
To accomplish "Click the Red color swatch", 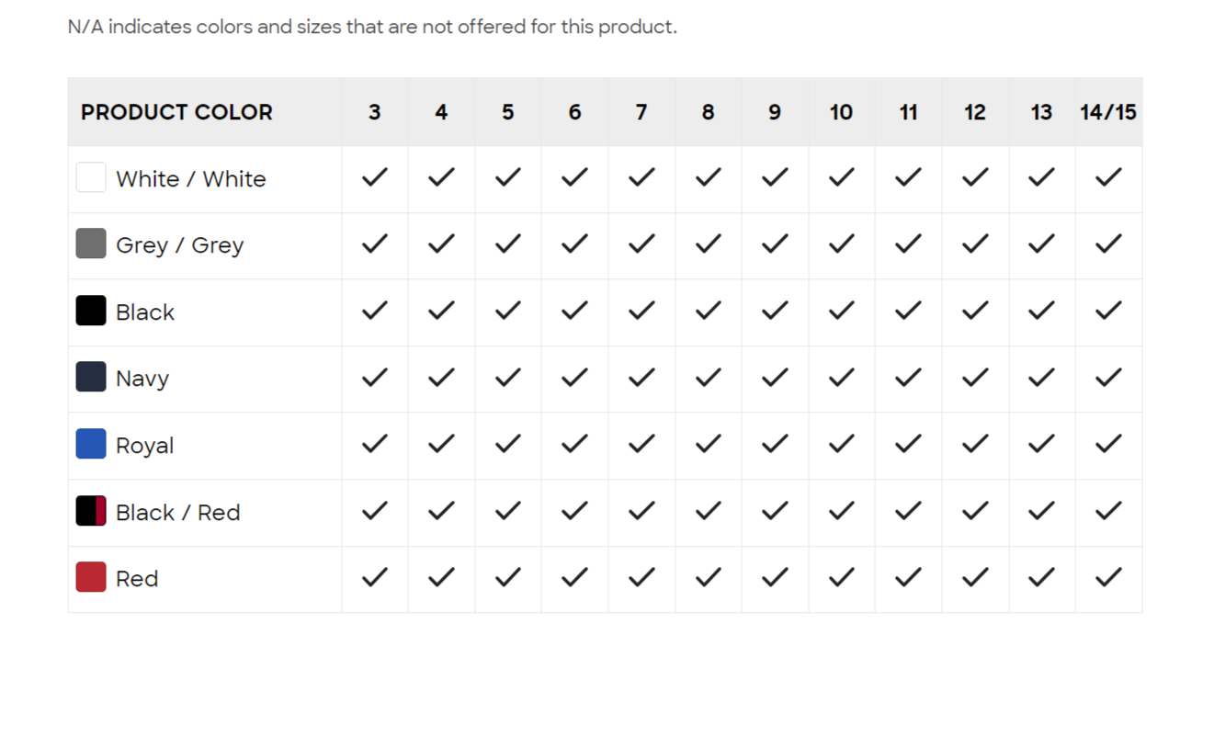I will pos(91,577).
